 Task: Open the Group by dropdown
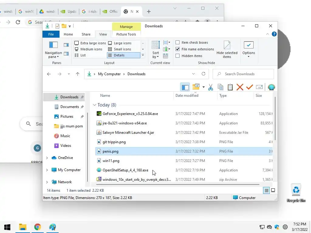[167, 42]
